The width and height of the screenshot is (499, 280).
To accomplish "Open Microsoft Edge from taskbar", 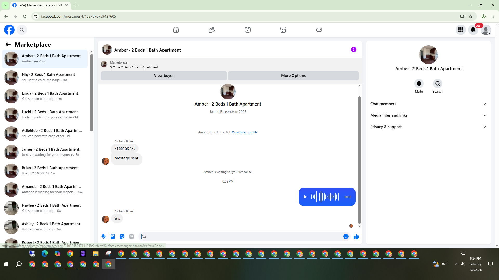I will 45,254.
